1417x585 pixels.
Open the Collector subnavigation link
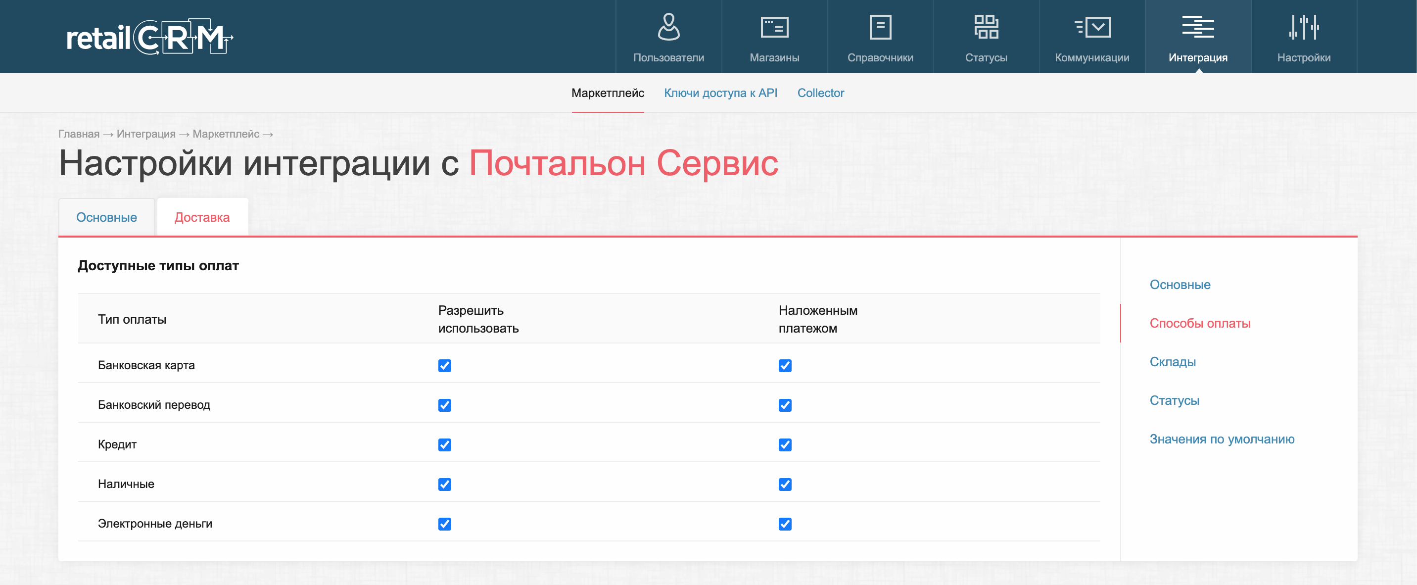point(820,93)
